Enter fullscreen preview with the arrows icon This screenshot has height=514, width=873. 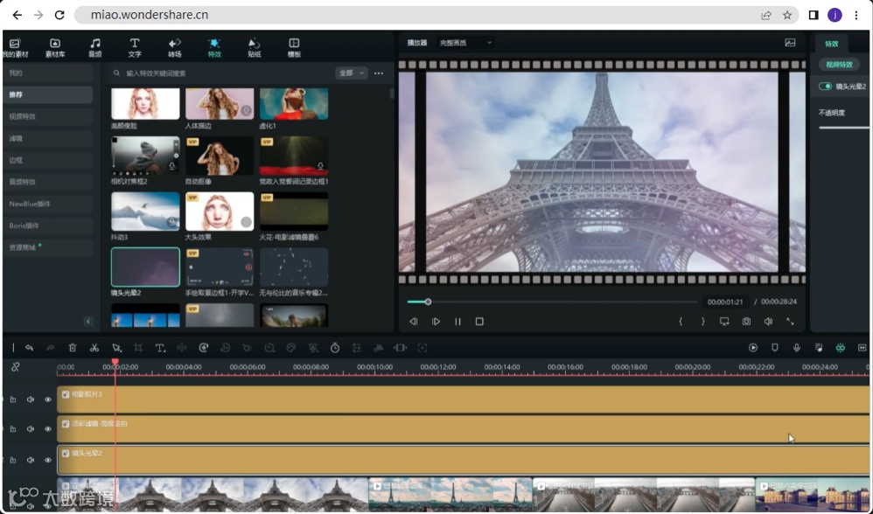pos(790,322)
